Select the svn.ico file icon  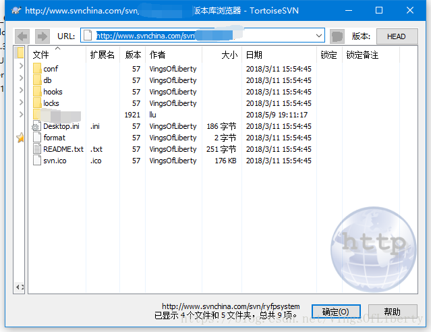(37, 161)
